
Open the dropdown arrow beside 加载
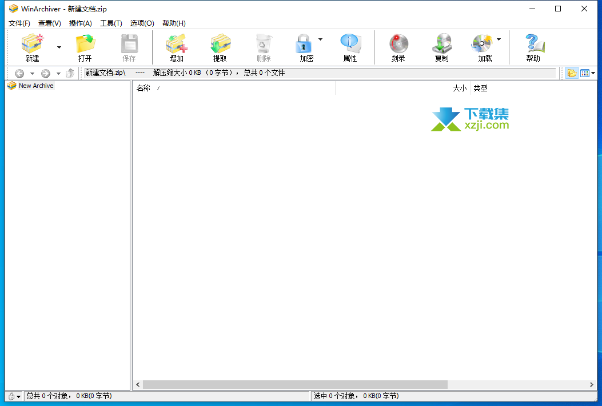499,39
